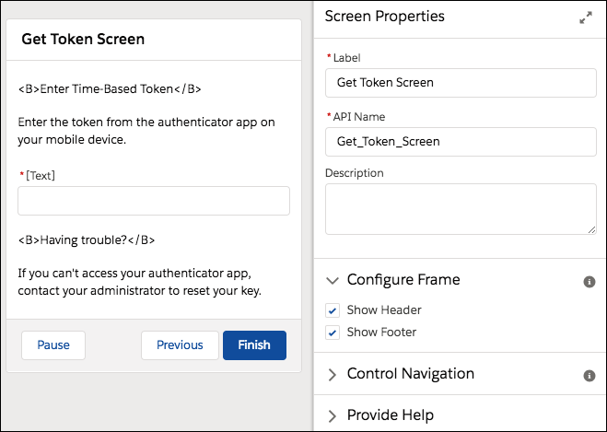Expand the Control Navigation section
The image size is (607, 432).
333,374
